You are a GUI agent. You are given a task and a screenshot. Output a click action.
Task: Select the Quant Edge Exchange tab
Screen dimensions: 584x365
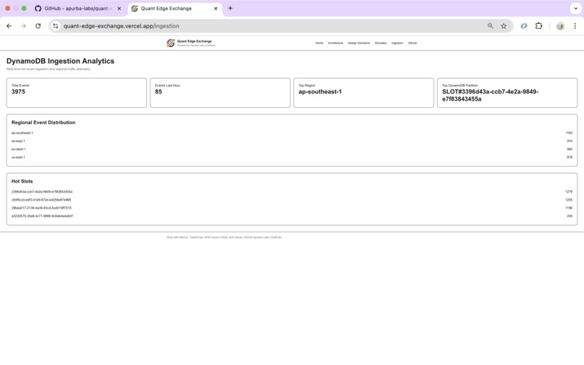(x=175, y=9)
